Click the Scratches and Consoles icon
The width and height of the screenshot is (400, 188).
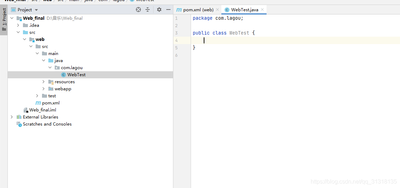pos(19,124)
